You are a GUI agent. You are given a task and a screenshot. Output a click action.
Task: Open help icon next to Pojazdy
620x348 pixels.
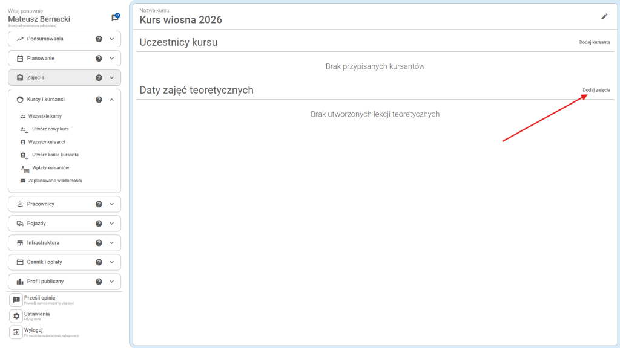click(x=99, y=224)
